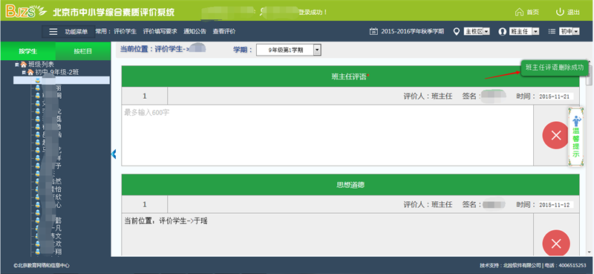Open the 初中 school level dropdown
This screenshot has height=274, width=594.
[569, 31]
